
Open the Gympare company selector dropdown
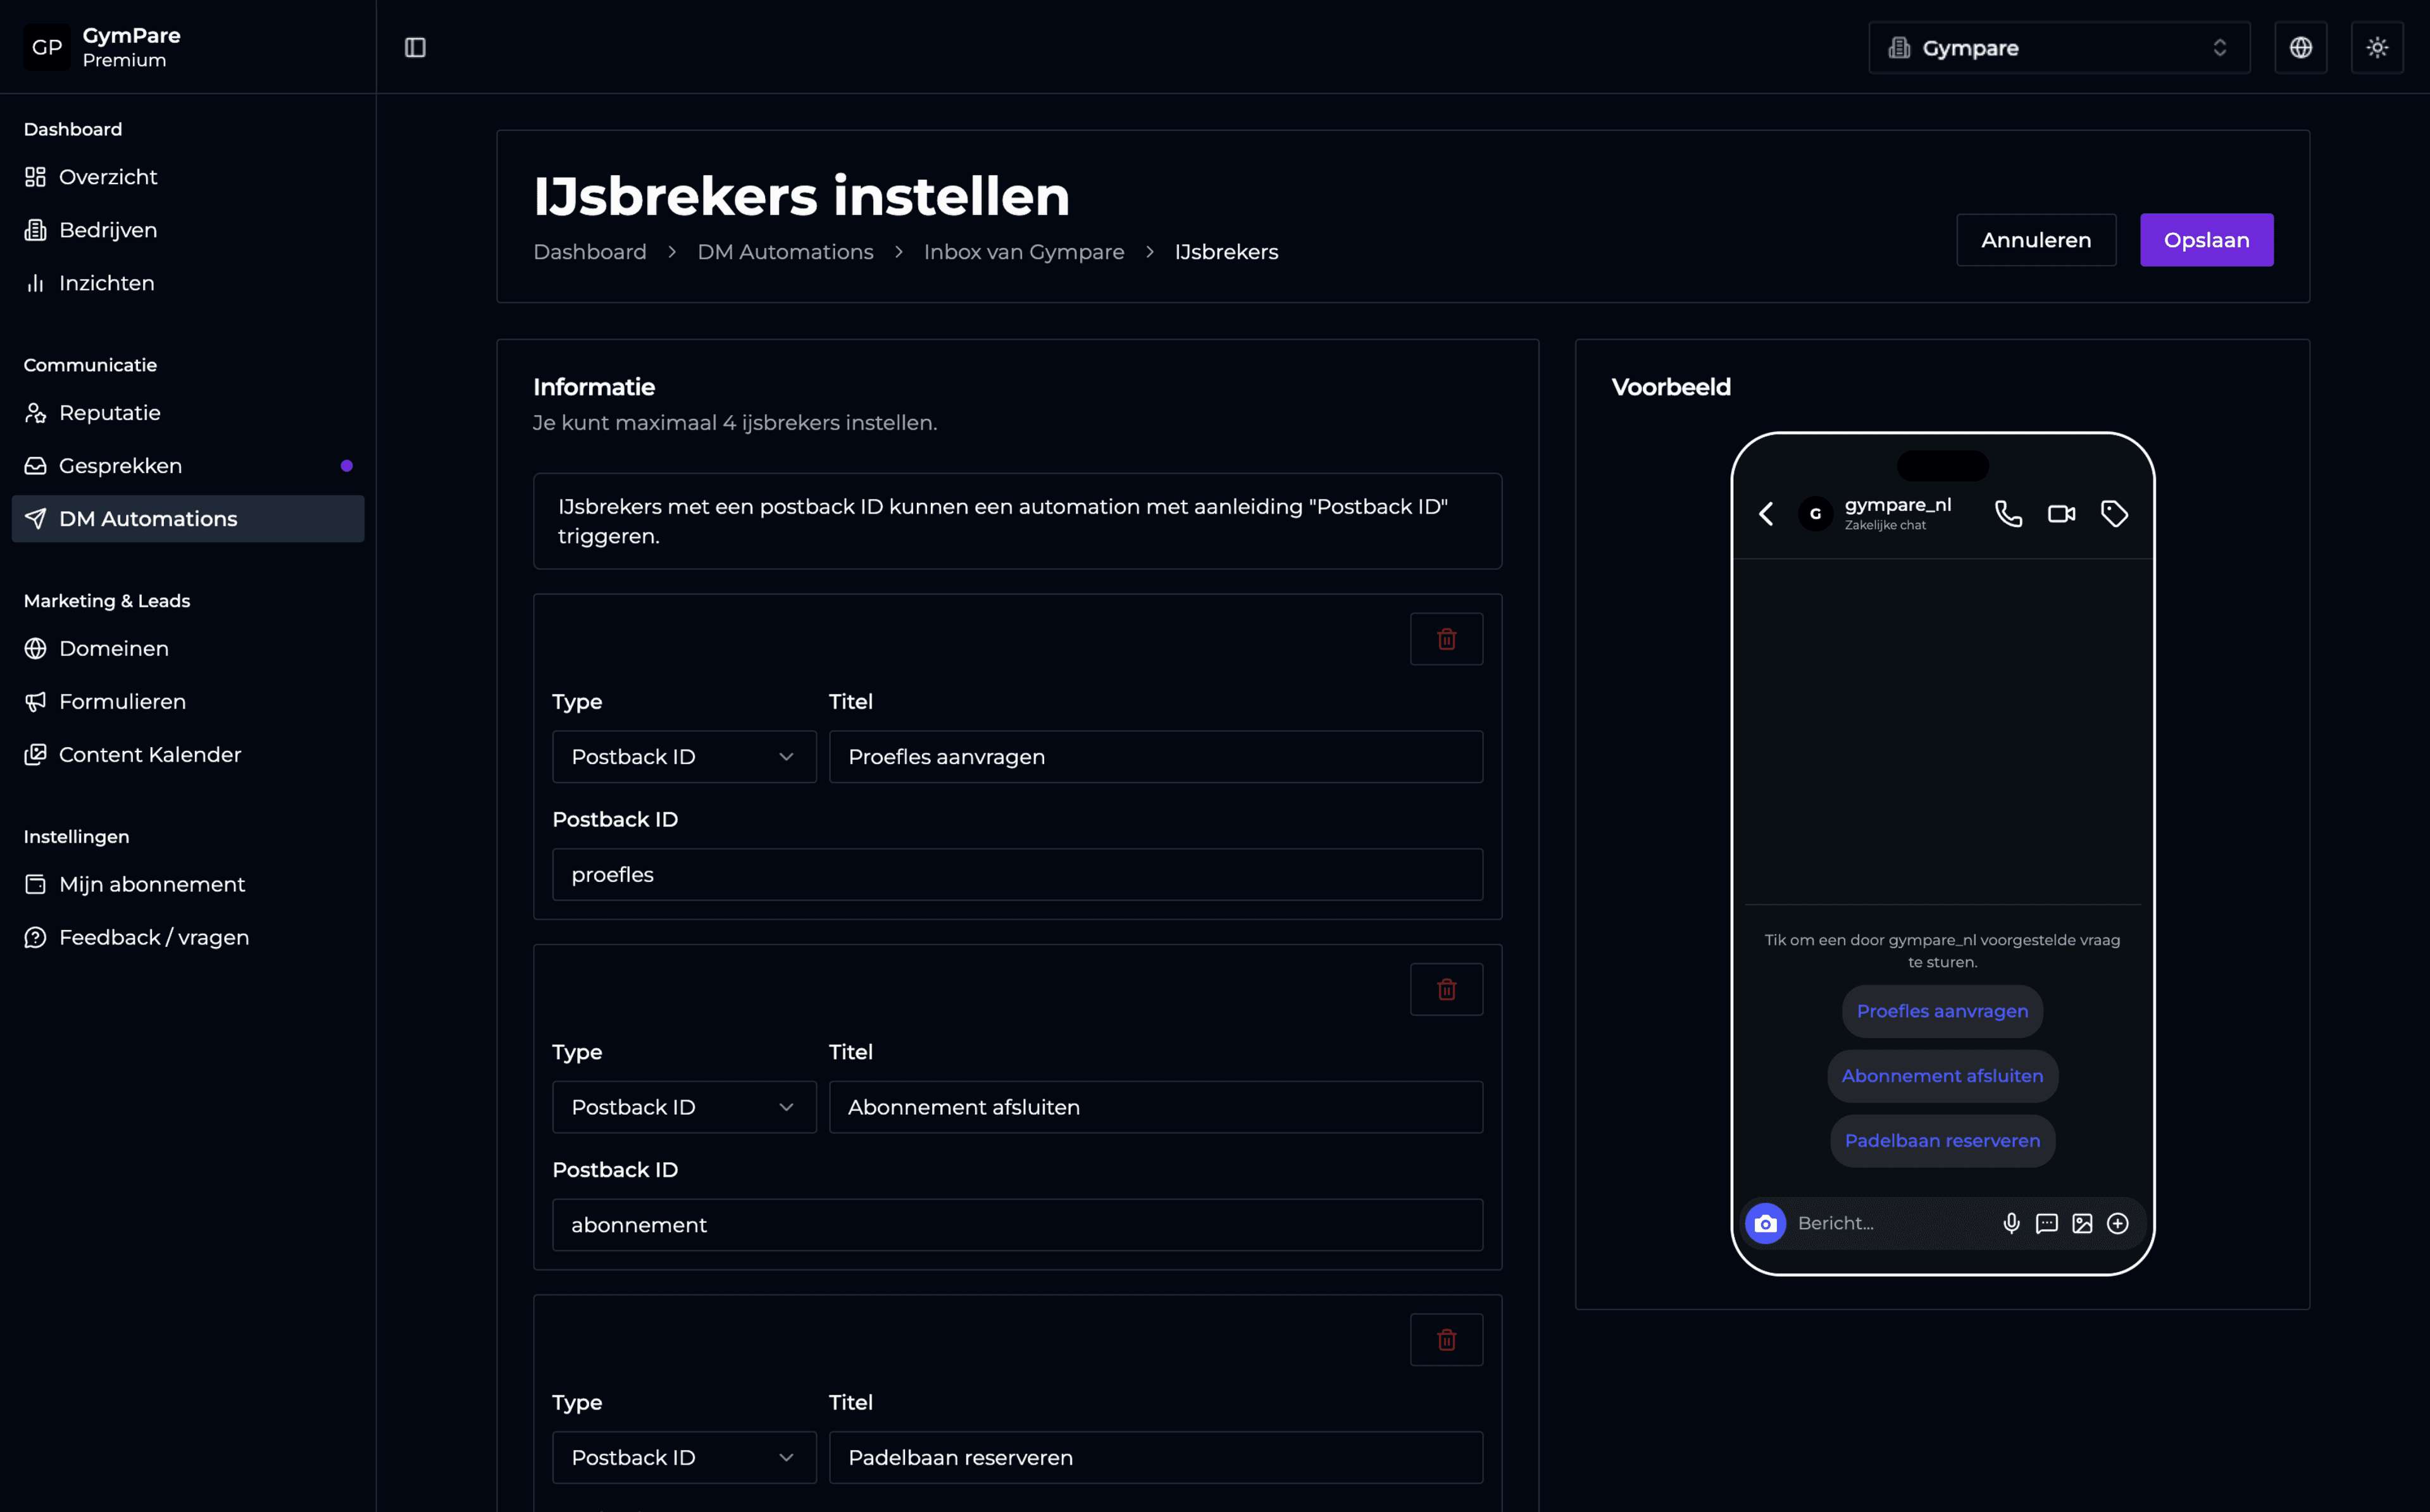coord(2059,47)
